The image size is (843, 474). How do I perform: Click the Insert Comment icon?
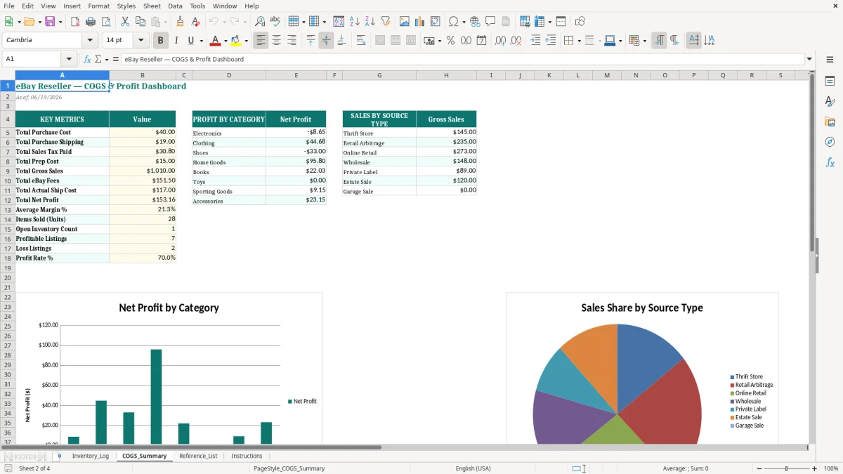pyautogui.click(x=490, y=22)
